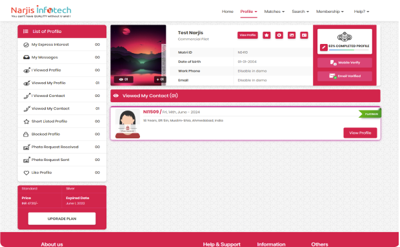
Task: Click the profile completion progress bar
Action: (349, 50)
